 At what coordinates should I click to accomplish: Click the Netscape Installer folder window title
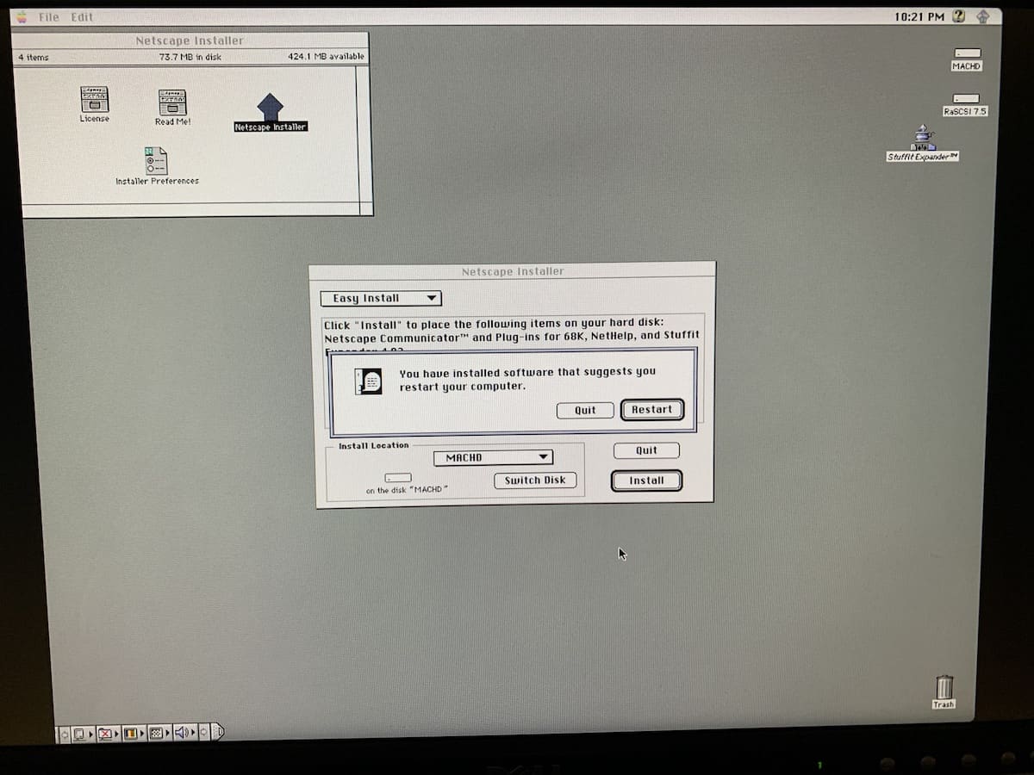tap(189, 40)
